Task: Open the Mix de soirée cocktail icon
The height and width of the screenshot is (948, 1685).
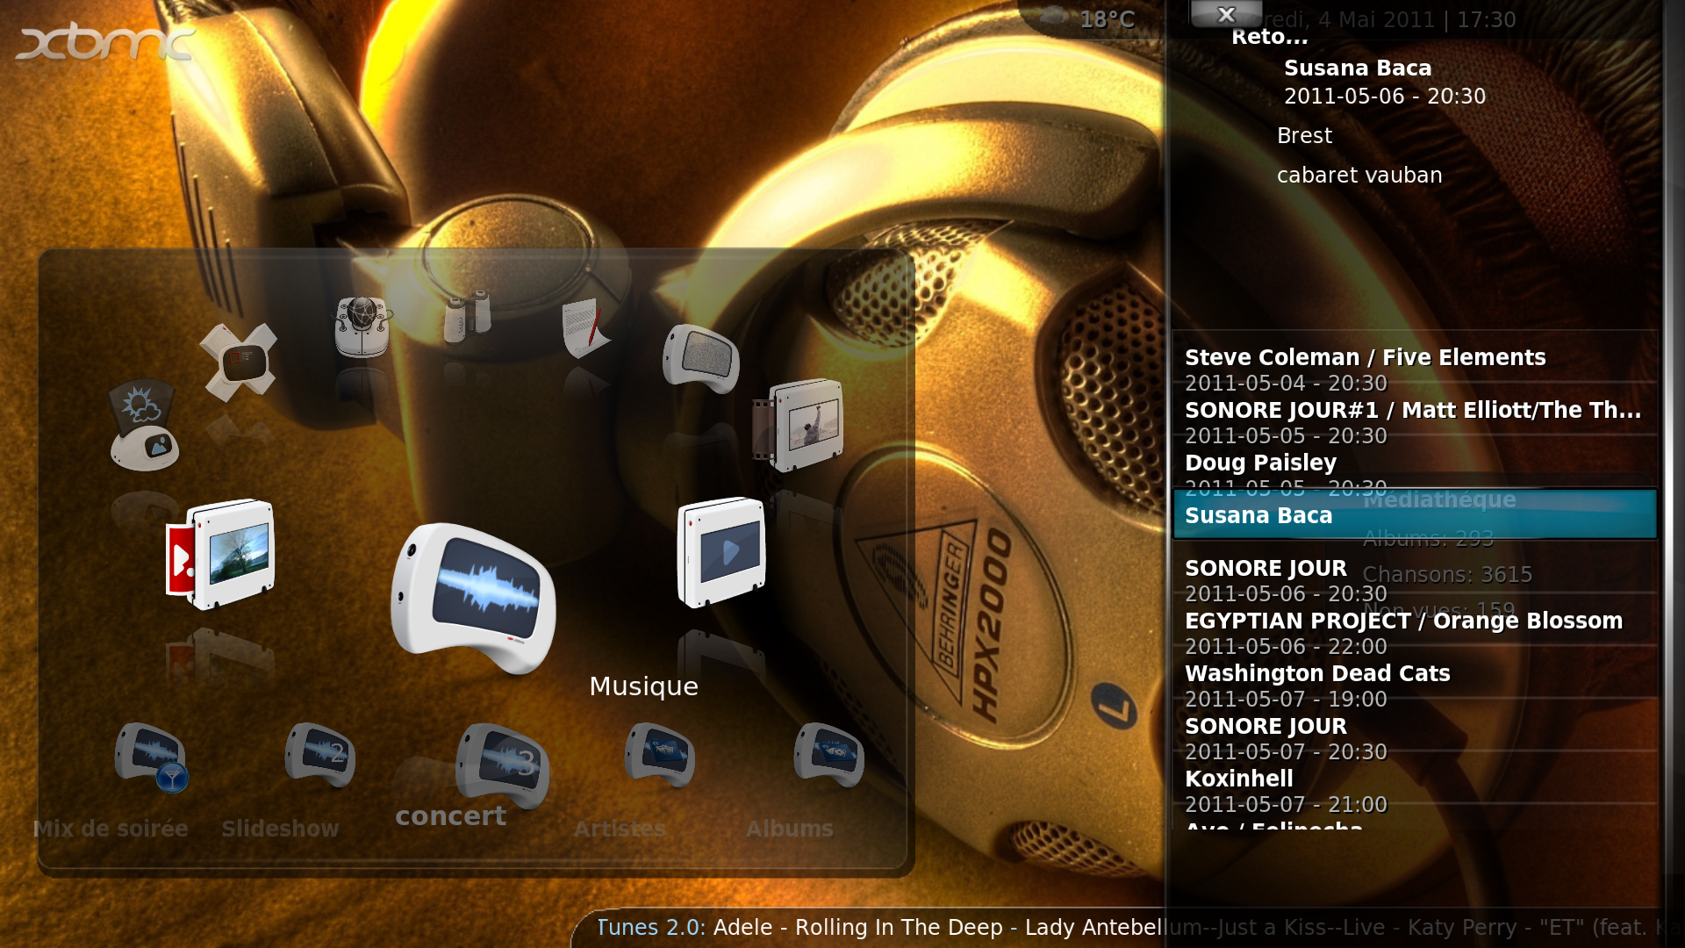Action: [x=151, y=757]
